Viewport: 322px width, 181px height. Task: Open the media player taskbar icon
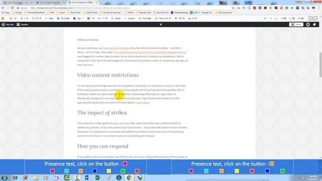tap(46, 177)
